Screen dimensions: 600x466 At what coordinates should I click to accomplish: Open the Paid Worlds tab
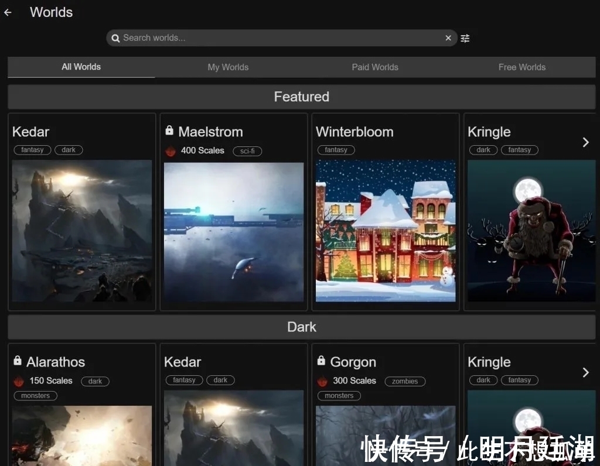(375, 67)
